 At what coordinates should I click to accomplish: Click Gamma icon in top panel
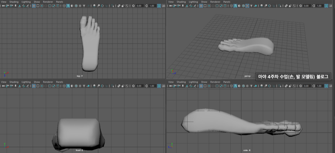point(147,6)
